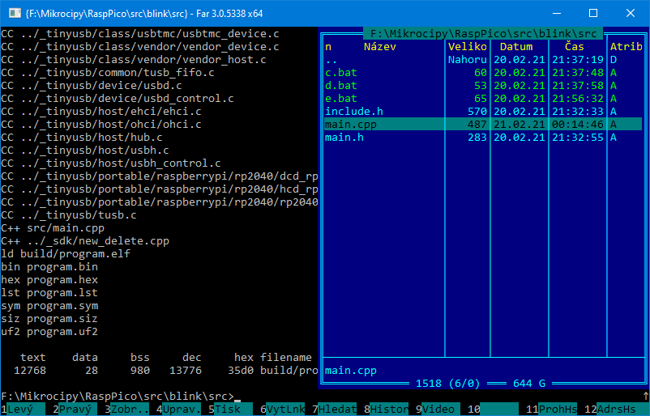Viewport: 650px width, 416px height.
Task: Select the main.h file
Action: [344, 138]
